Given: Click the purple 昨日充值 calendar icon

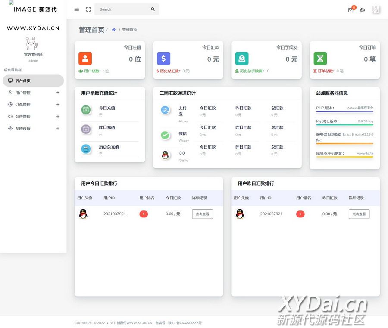Looking at the screenshot, I should [86, 129].
